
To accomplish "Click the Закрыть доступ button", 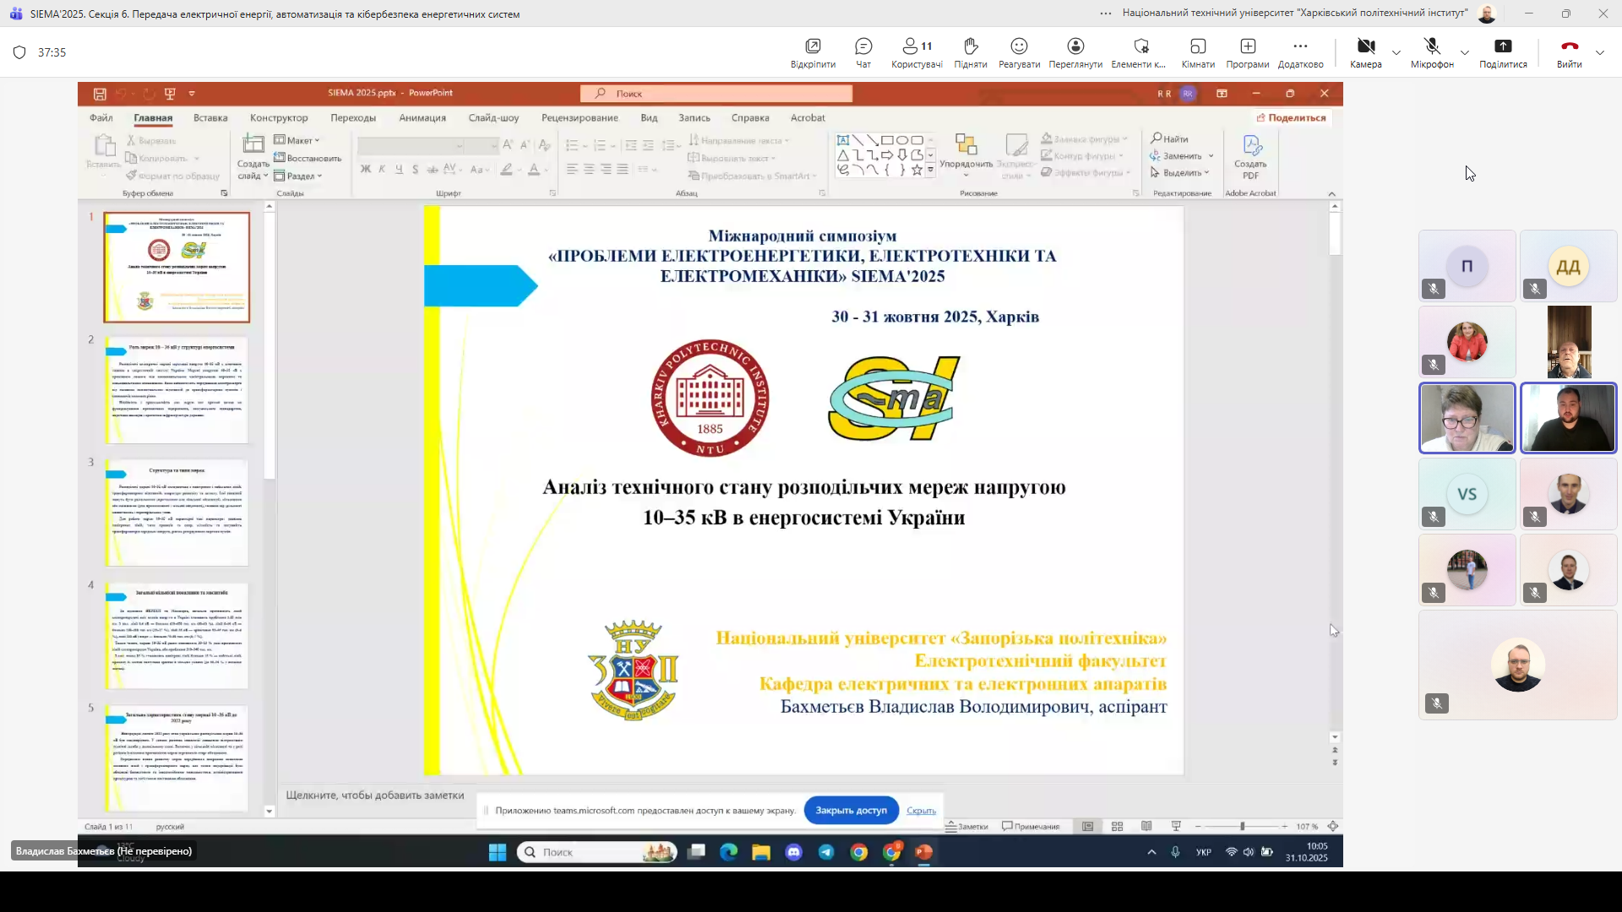I will tap(850, 810).
